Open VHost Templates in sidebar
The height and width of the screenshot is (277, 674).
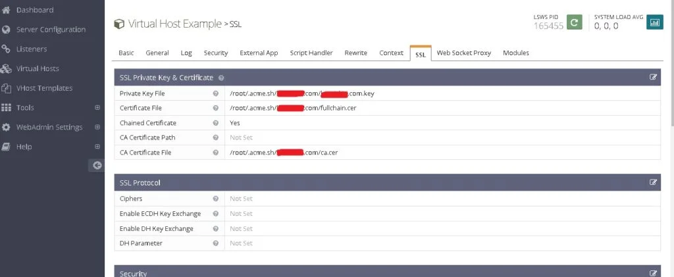pyautogui.click(x=44, y=88)
